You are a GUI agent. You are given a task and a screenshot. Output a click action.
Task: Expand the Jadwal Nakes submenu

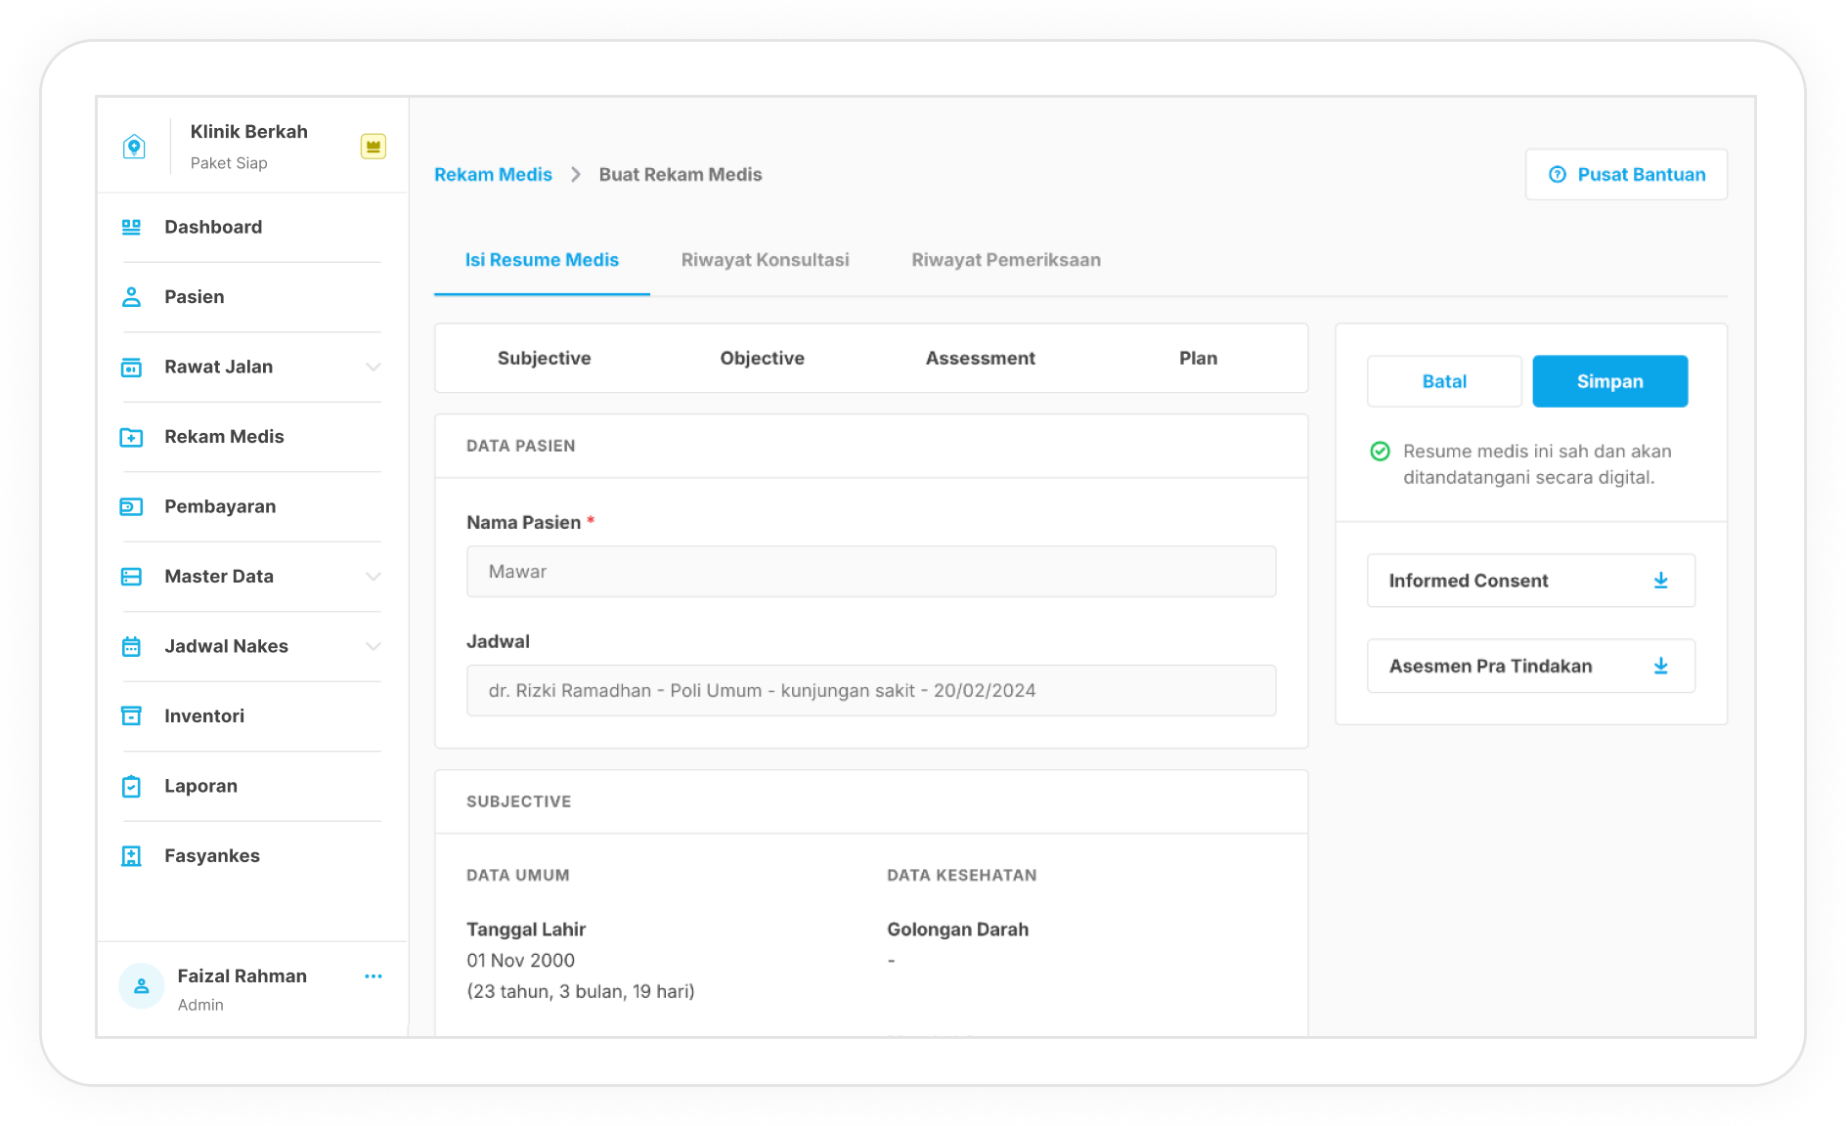373,647
